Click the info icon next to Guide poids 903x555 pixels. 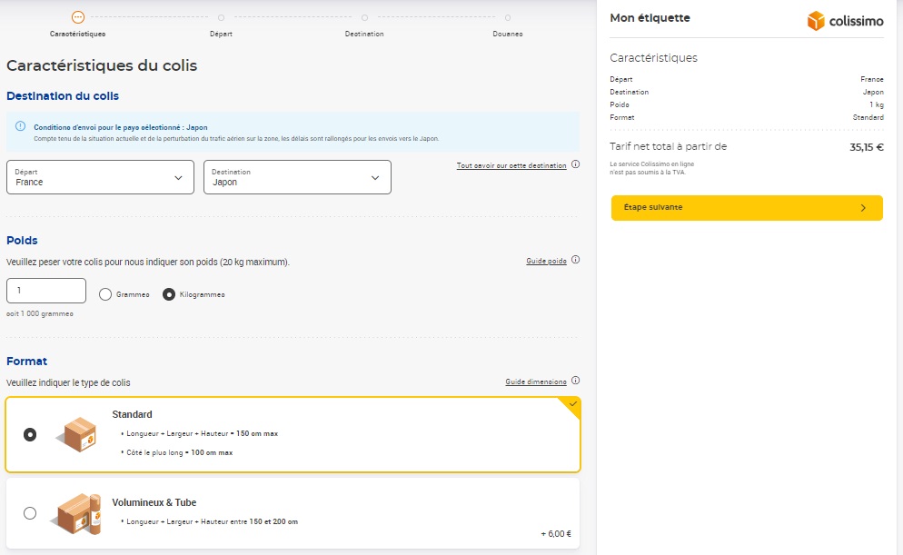coord(575,260)
